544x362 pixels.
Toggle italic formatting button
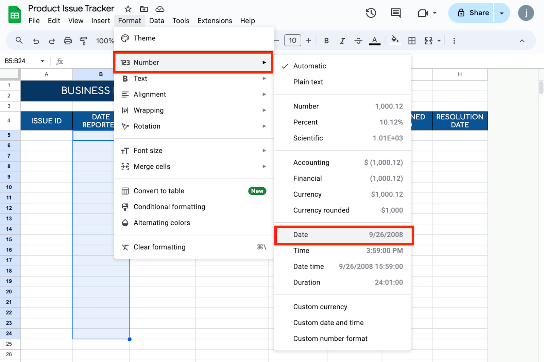click(342, 41)
